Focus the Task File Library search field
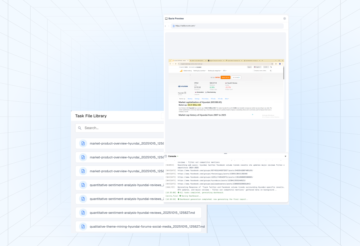The width and height of the screenshot is (360, 246). click(123, 128)
